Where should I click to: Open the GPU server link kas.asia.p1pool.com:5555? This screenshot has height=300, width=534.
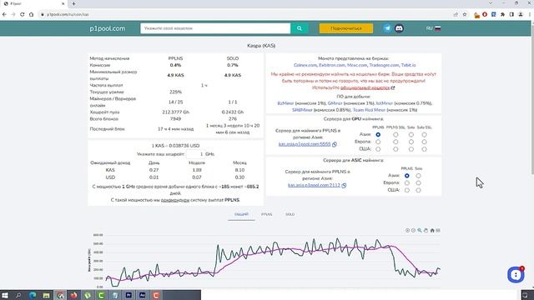(305, 144)
